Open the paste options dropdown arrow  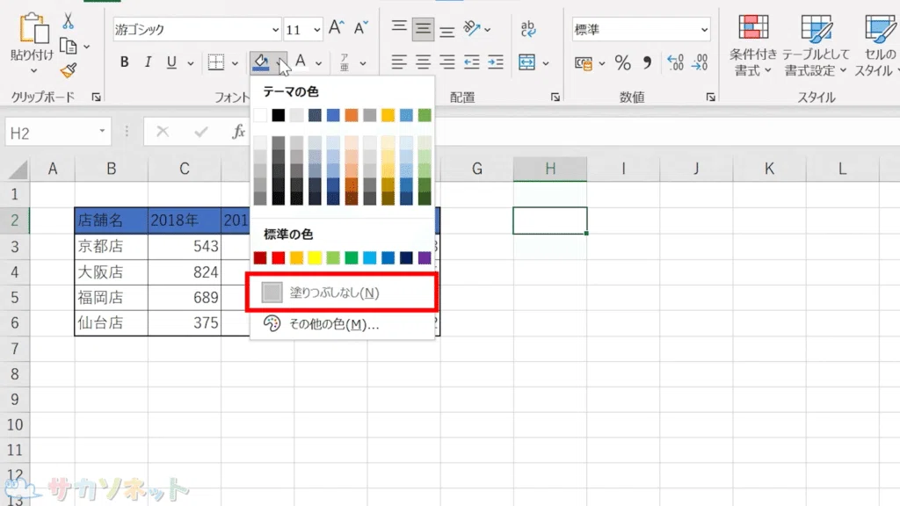[33, 71]
